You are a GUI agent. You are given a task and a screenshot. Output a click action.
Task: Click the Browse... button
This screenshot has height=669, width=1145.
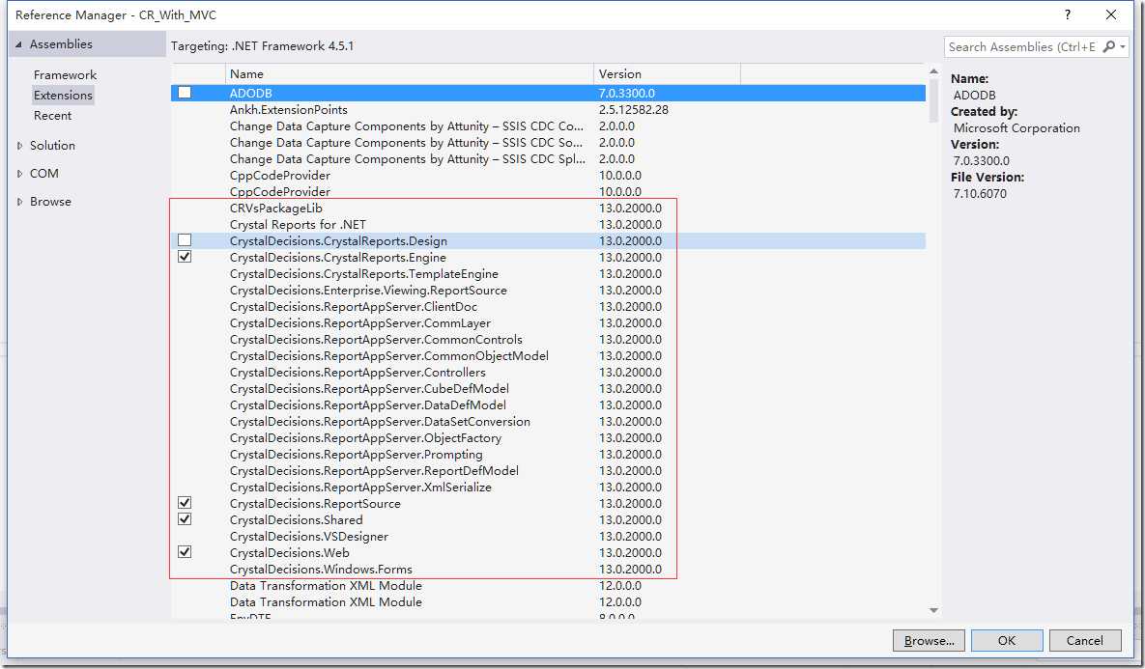[929, 641]
